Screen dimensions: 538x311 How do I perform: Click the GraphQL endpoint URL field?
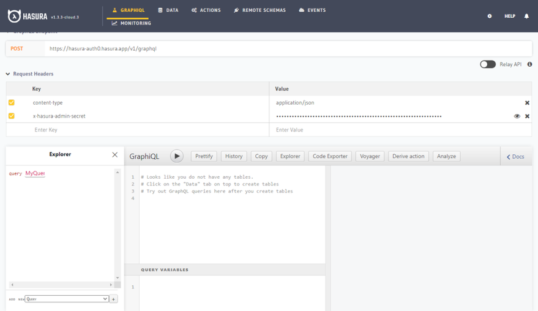(x=288, y=49)
